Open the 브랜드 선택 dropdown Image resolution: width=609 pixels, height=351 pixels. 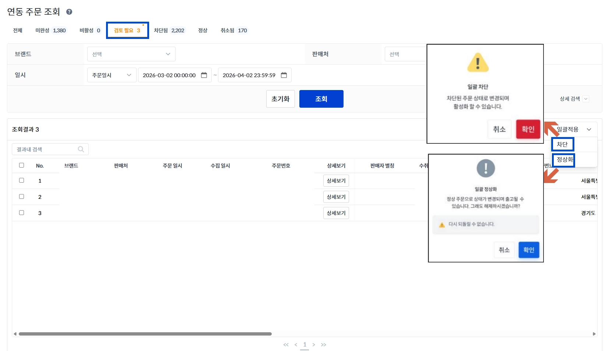(131, 54)
